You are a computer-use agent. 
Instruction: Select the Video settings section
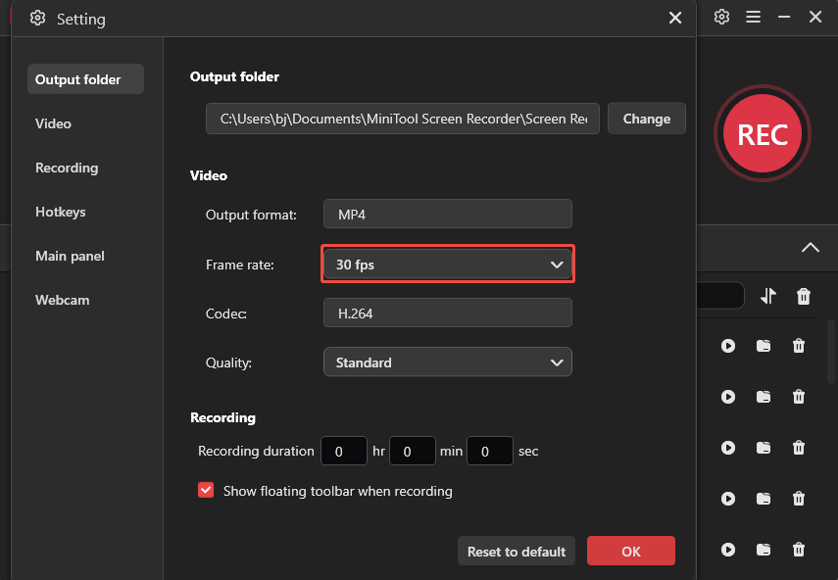[x=53, y=123]
